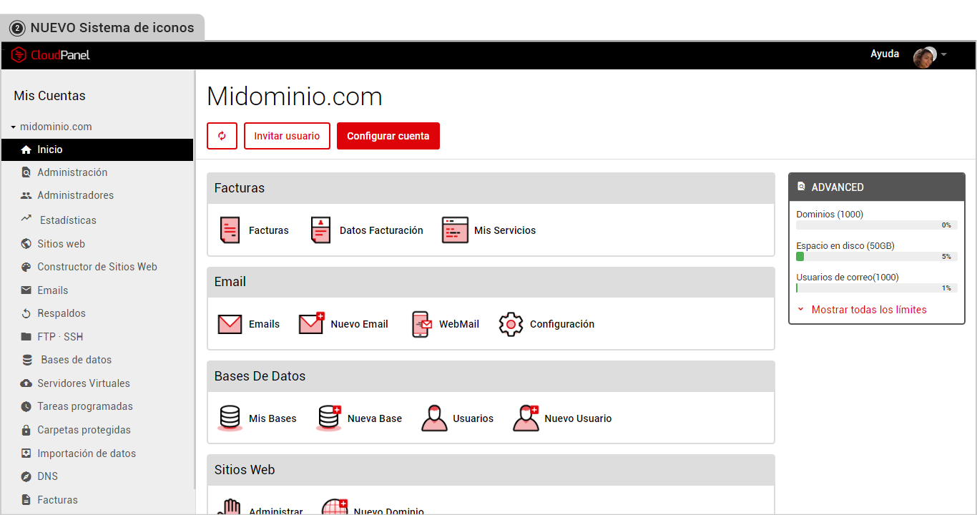This screenshot has height=515, width=977.
Task: Click the refresh icon button below Midominio.com
Action: click(x=222, y=135)
